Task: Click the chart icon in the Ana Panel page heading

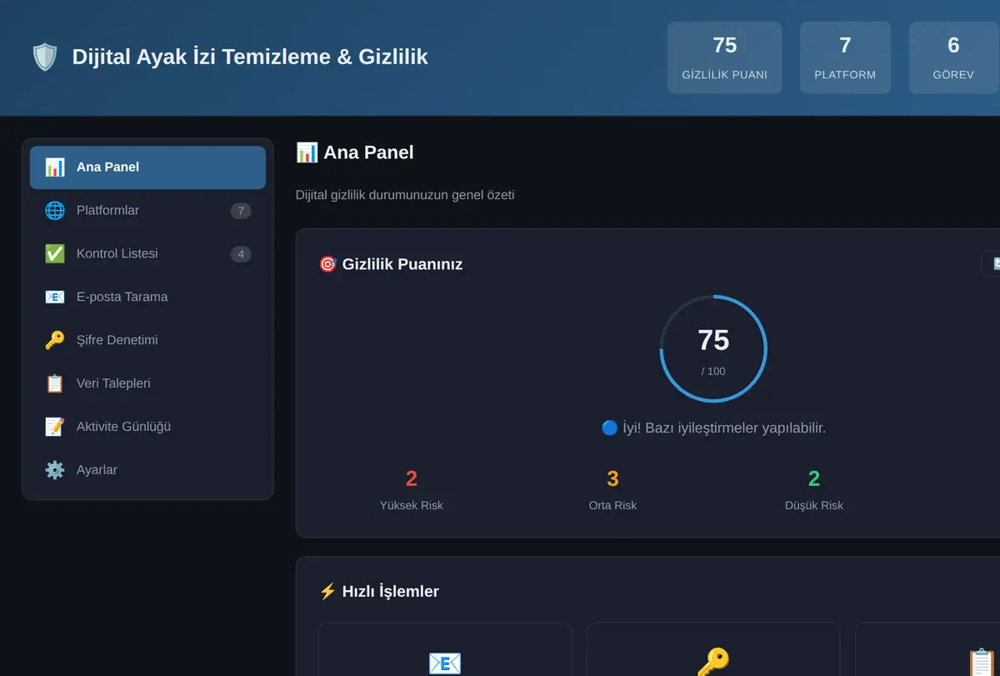Action: [307, 153]
